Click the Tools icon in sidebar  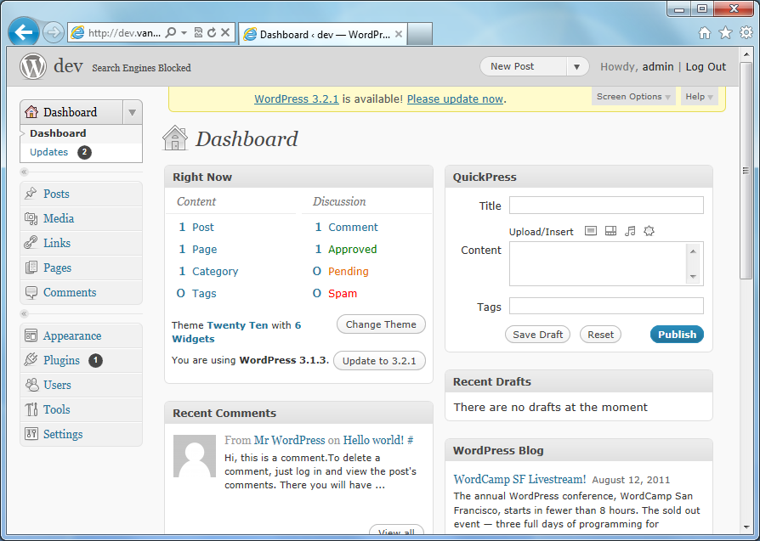(31, 409)
